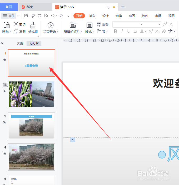Screen dimensions: 179x185
Task: Click the animation star beside slide 1
Action: tap(4, 60)
